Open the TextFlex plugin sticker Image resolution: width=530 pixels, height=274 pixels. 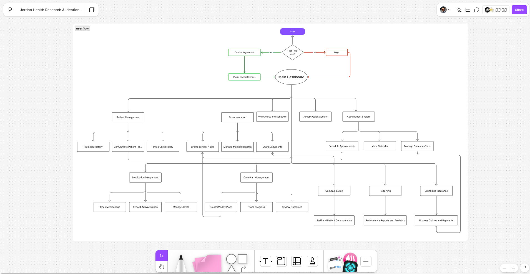335,267
